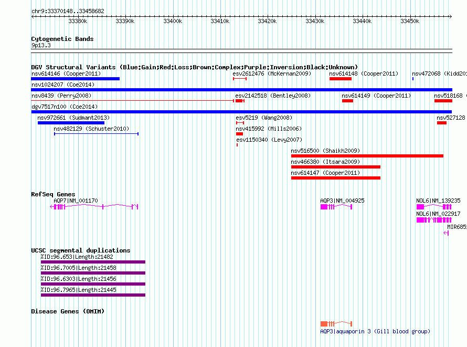Image resolution: width=467 pixels, height=347 pixels.
Task: Click the 33380k ruler position
Action: click(78, 21)
